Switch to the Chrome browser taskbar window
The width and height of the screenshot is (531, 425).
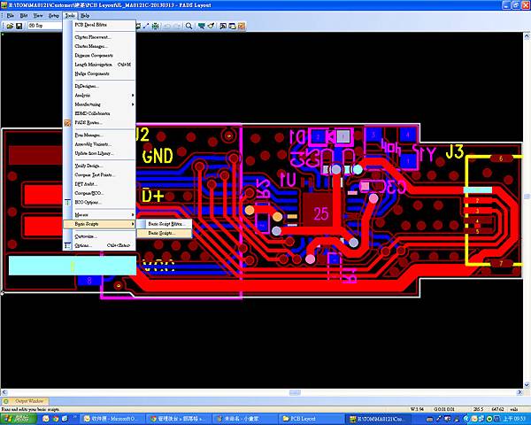point(179,419)
